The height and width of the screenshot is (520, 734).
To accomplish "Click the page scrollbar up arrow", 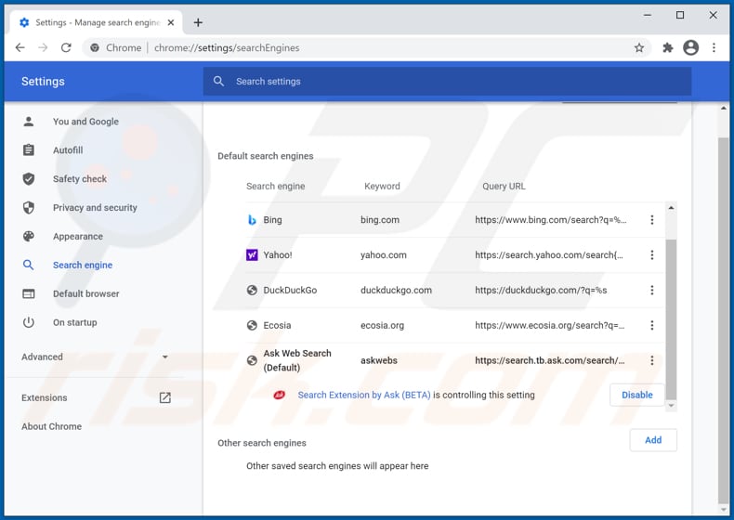I will point(723,108).
